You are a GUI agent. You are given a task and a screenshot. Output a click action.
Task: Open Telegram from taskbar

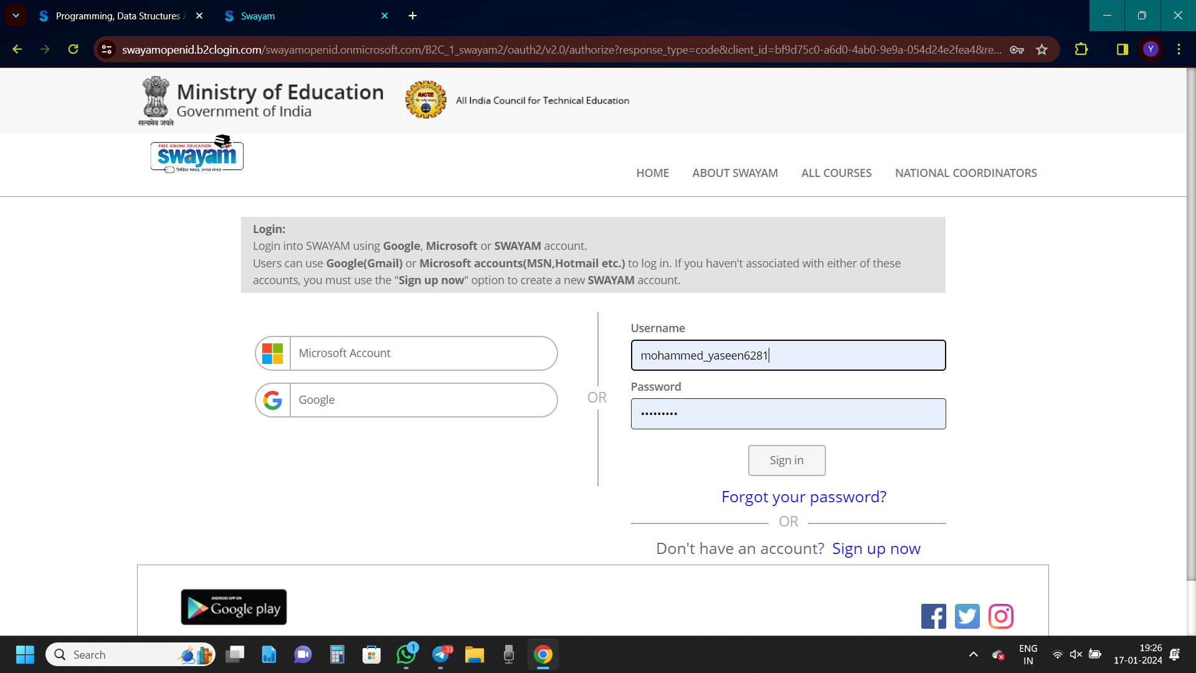coord(440,654)
